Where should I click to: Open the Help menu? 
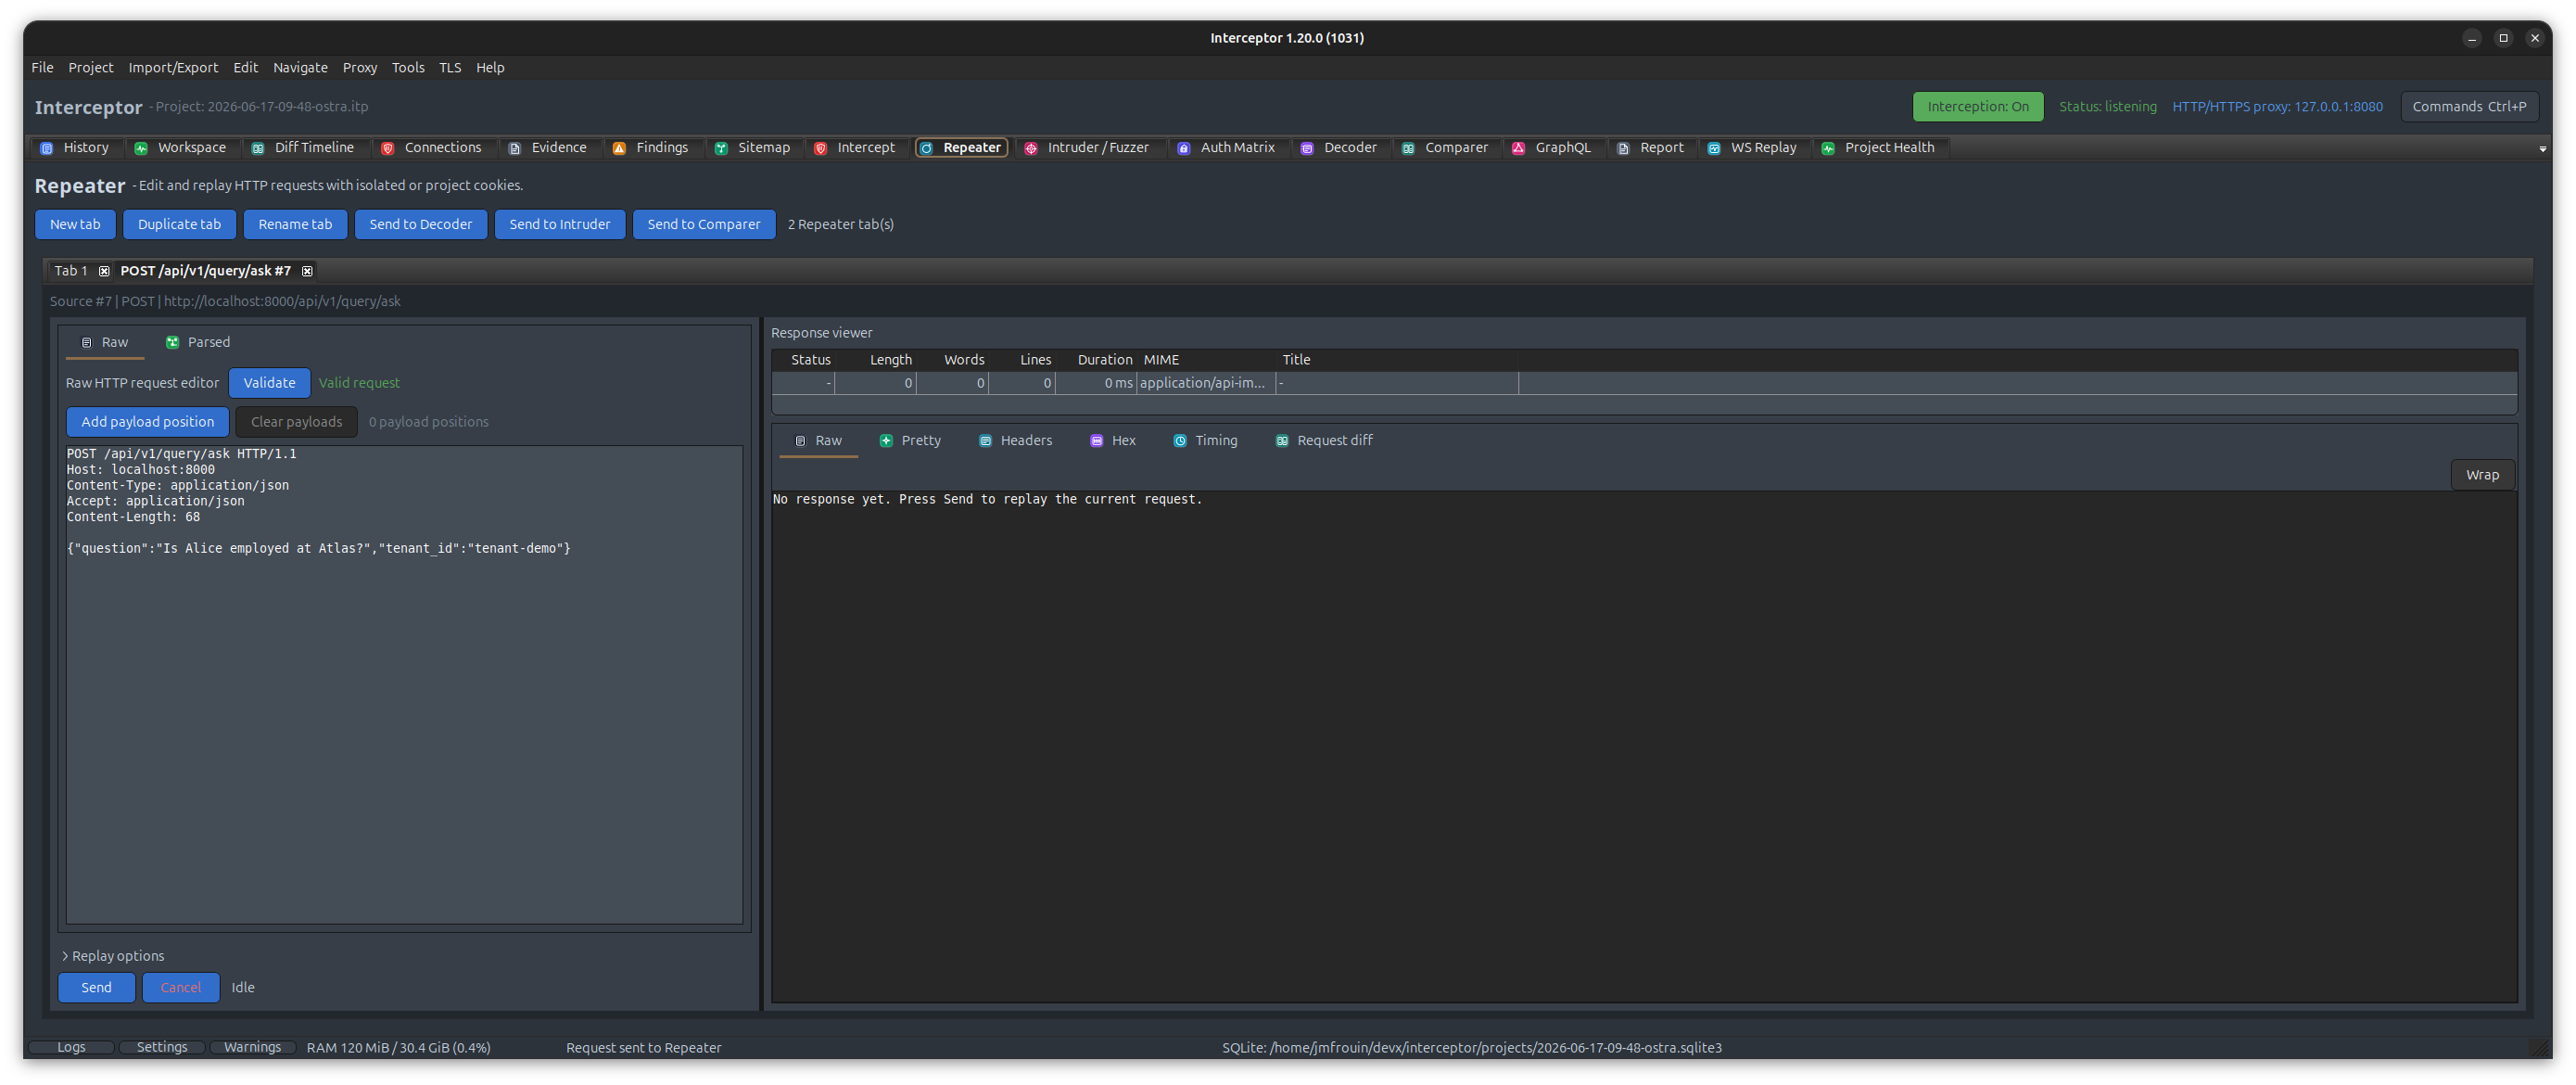[490, 68]
